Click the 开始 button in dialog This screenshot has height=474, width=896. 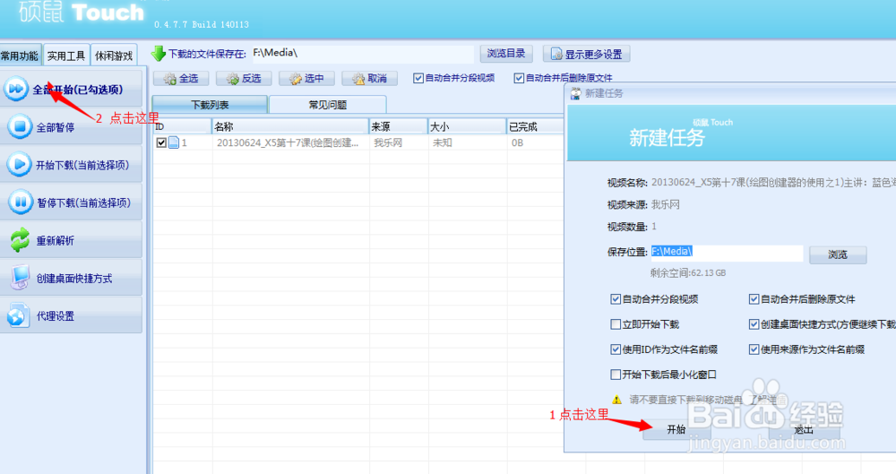point(676,429)
